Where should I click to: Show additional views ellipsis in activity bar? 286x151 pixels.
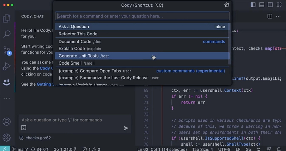6,99
